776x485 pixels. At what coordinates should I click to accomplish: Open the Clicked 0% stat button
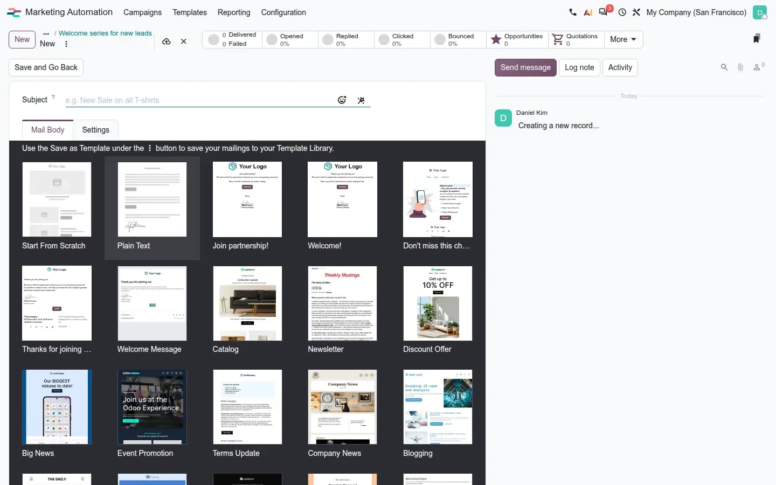click(402, 39)
